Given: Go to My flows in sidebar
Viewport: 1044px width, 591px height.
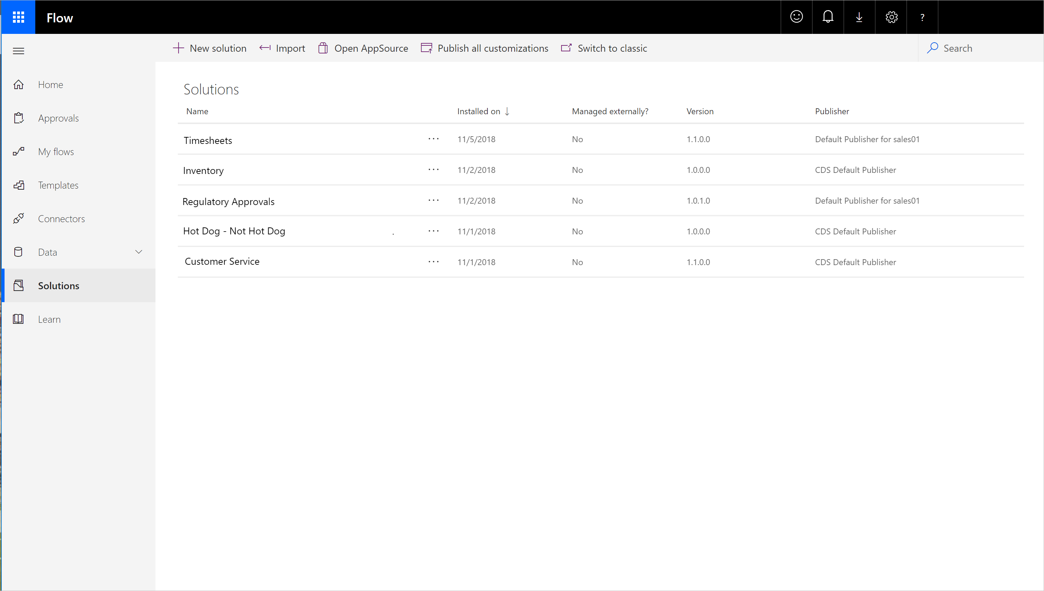Looking at the screenshot, I should pos(56,152).
